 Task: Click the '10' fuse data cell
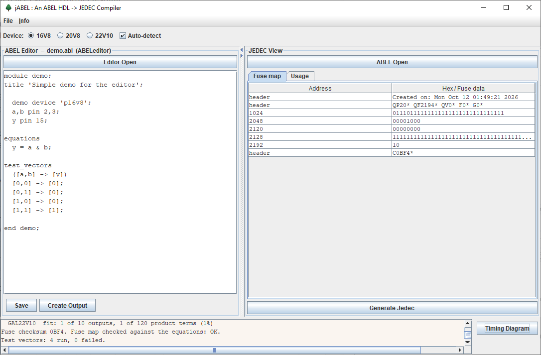coord(463,145)
